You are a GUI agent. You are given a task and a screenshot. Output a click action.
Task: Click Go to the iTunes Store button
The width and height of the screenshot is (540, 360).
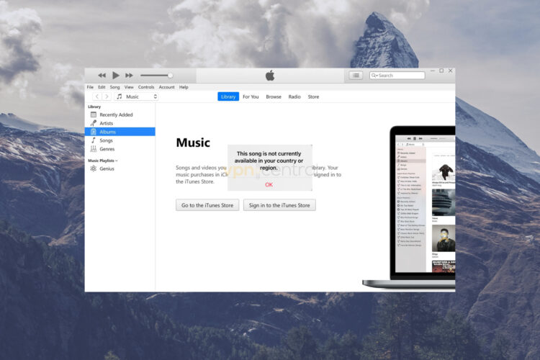(207, 205)
